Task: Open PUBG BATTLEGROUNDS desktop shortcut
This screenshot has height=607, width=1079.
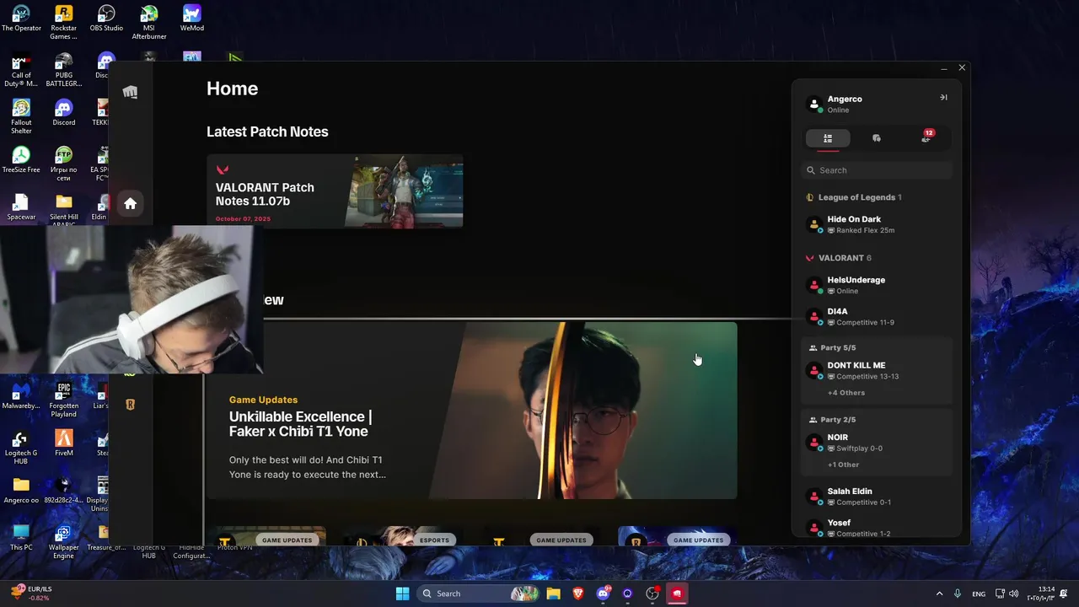Action: pyautogui.click(x=64, y=71)
